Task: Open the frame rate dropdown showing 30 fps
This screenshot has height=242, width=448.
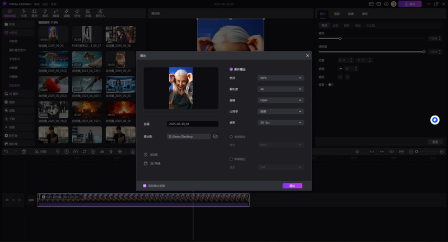Action: 281,122
